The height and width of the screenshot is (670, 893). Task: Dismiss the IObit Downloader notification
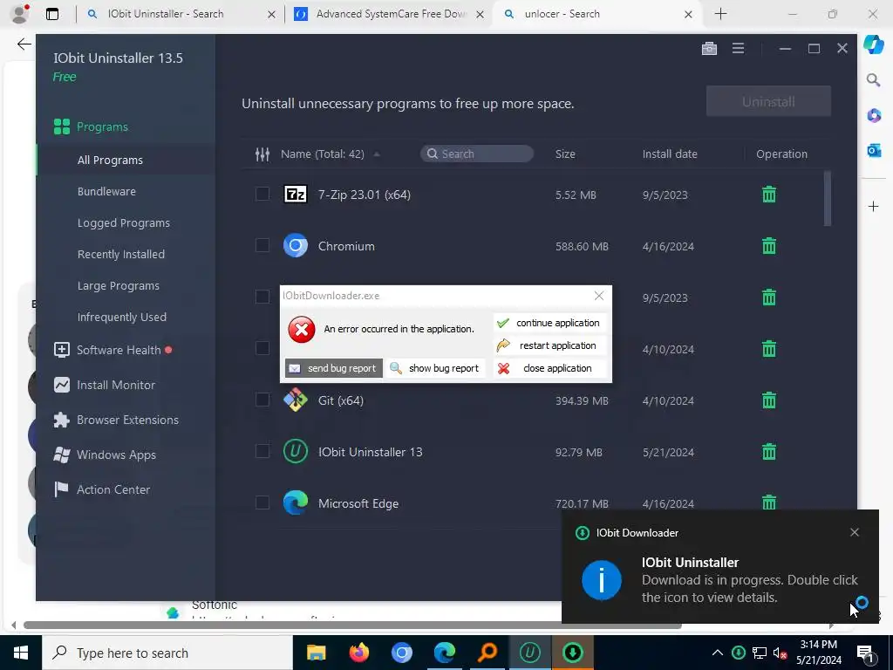click(855, 532)
